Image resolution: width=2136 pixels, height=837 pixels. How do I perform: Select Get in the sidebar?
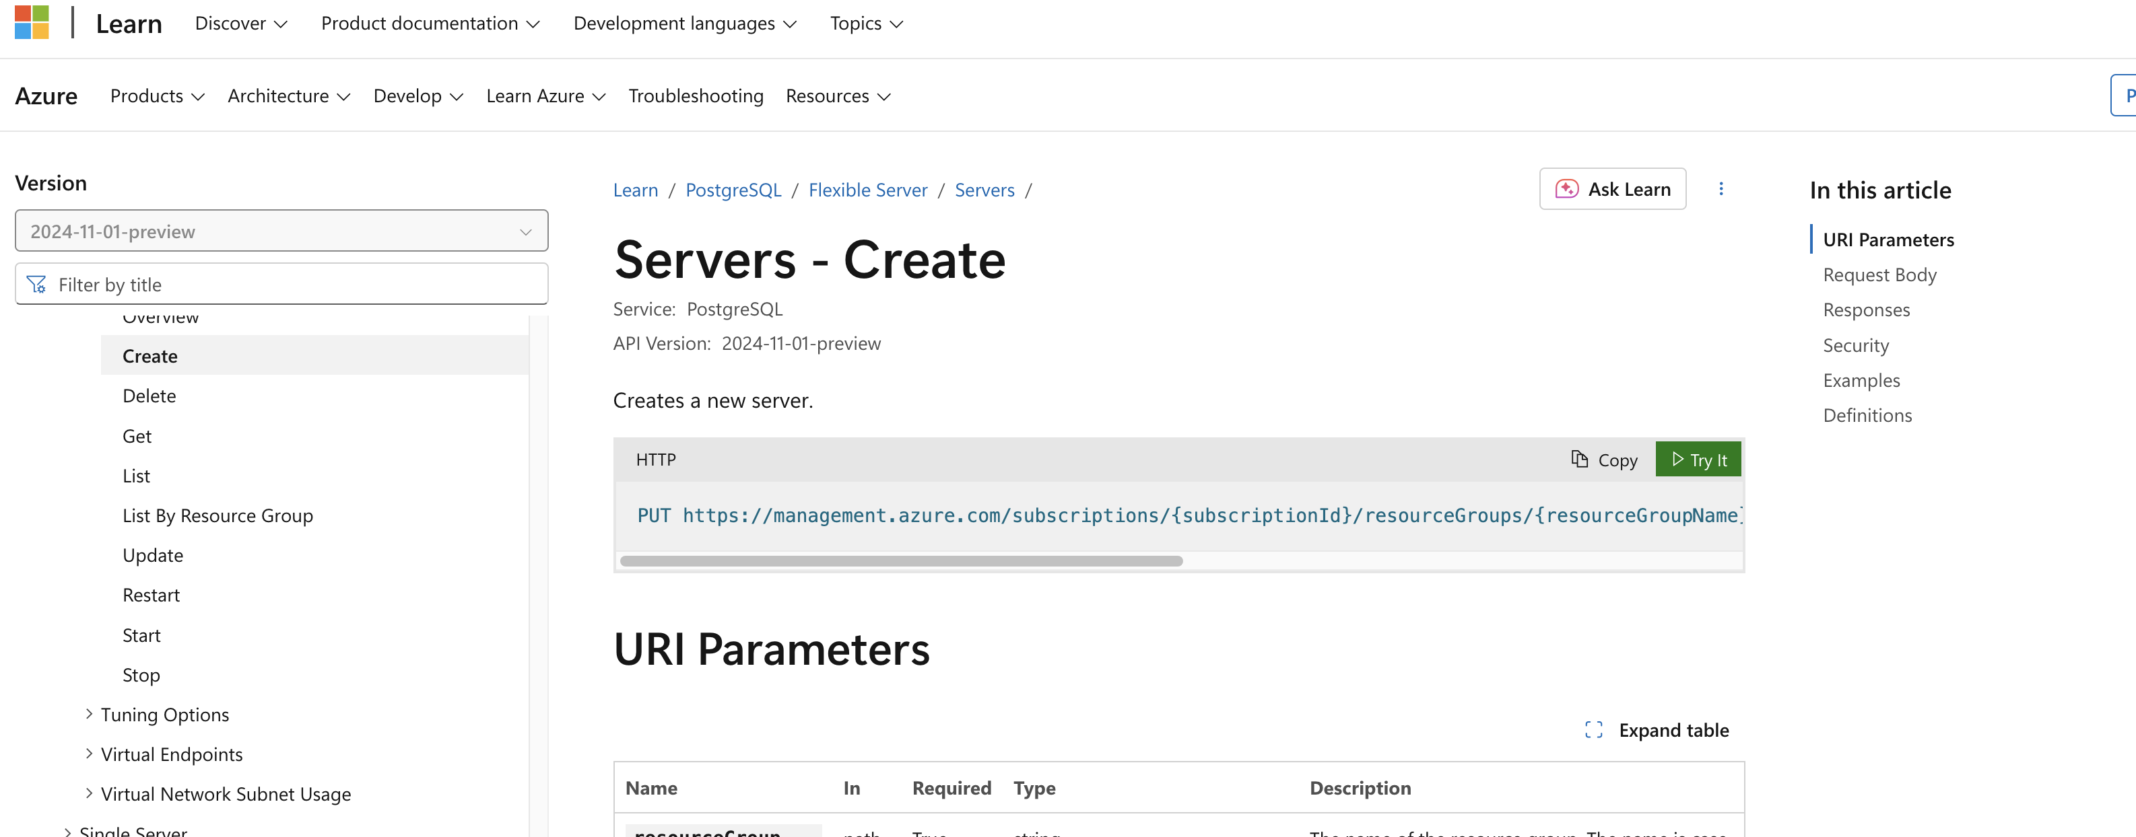137,436
